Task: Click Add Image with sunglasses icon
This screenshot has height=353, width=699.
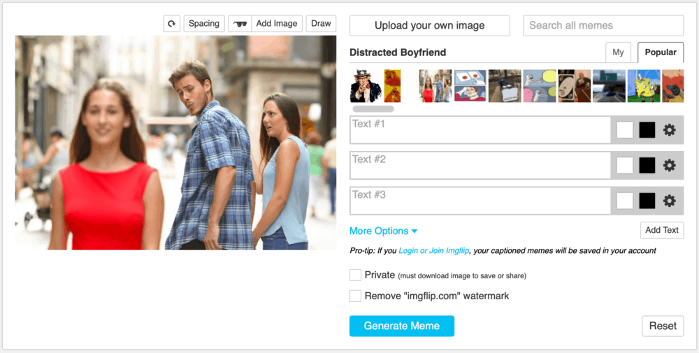Action: tap(266, 24)
